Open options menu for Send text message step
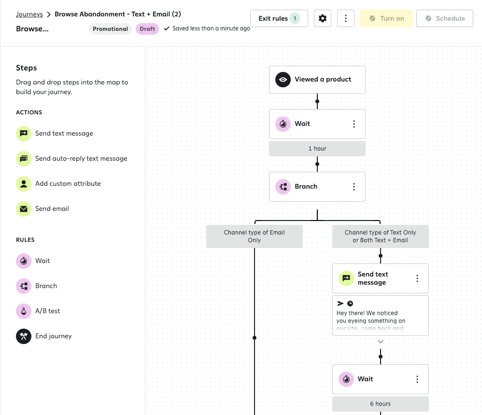 417,278
